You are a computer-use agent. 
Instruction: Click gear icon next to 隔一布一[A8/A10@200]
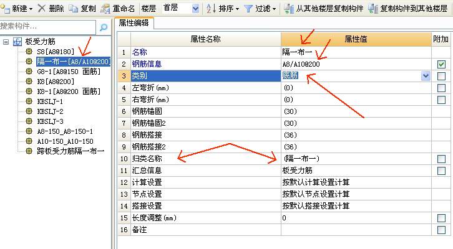(x=29, y=62)
